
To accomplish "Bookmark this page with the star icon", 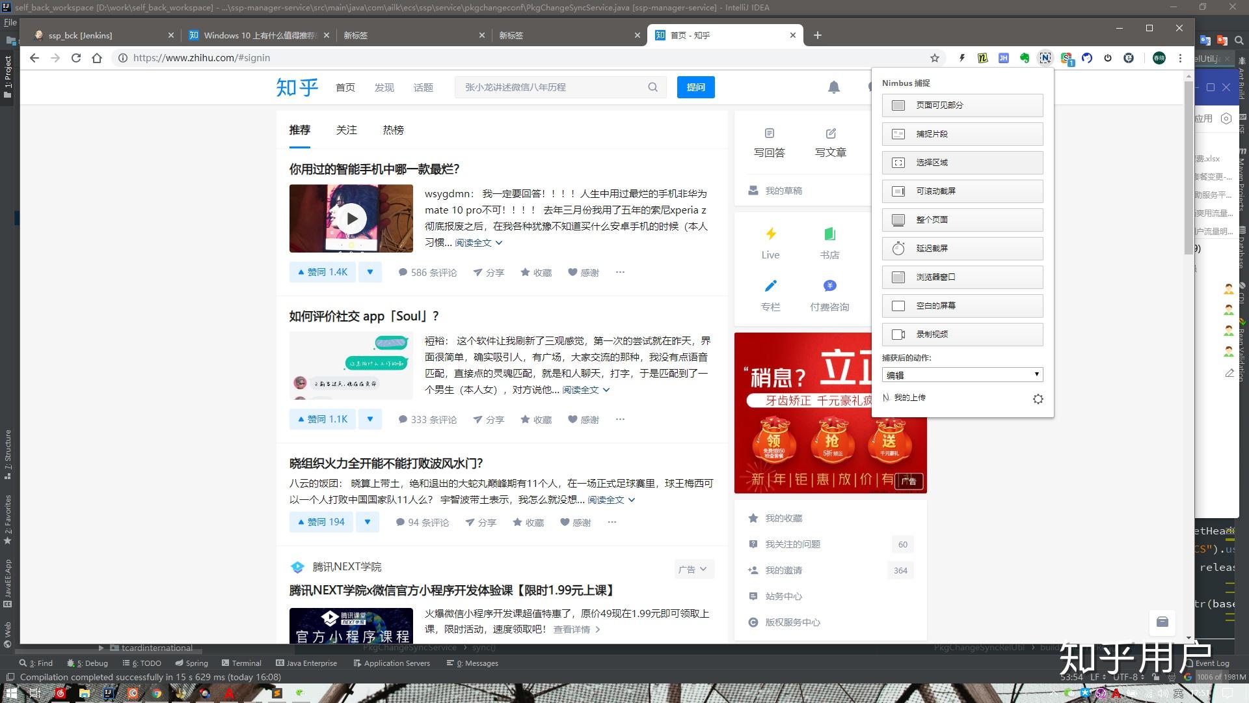I will click(x=935, y=58).
